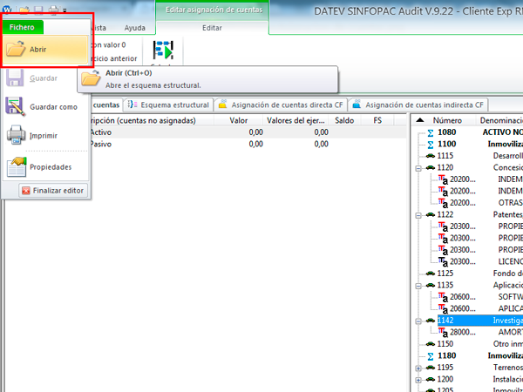
Task: Select tree item 1125
Action: tap(445, 274)
